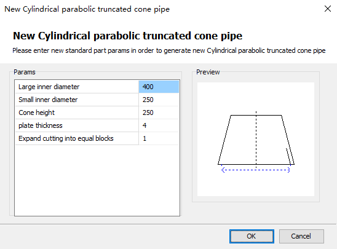337x249 pixels.
Task: Select the Cone height value field
Action: pyautogui.click(x=159, y=113)
